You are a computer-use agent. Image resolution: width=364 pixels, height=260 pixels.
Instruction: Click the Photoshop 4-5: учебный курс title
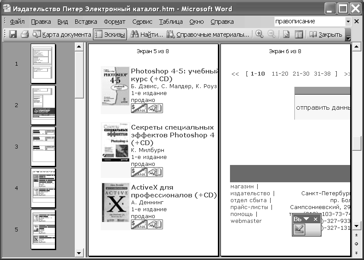[x=175, y=75]
